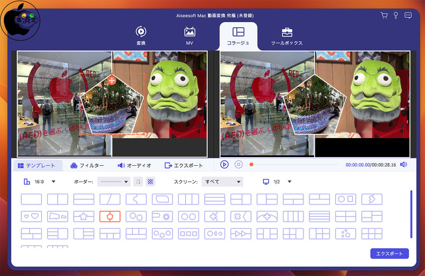The width and height of the screenshot is (425, 276).
Task: Choose the trapezoid shapes template
Action: pos(58,216)
